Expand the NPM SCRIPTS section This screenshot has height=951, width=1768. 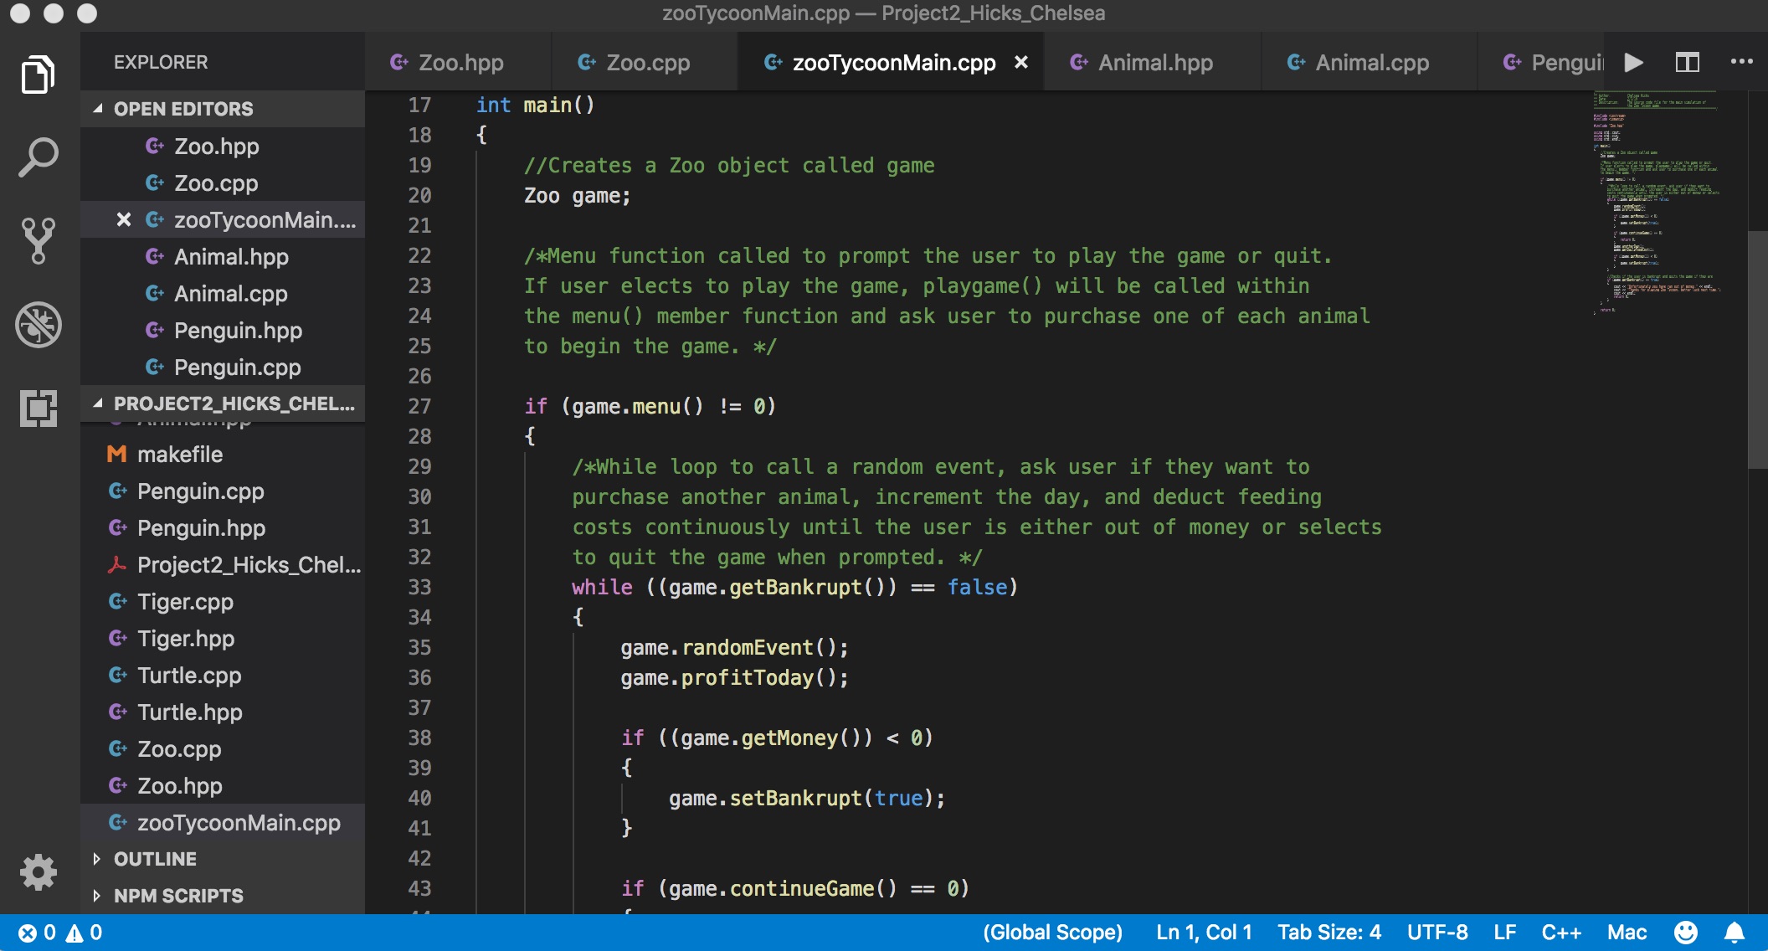tap(177, 896)
